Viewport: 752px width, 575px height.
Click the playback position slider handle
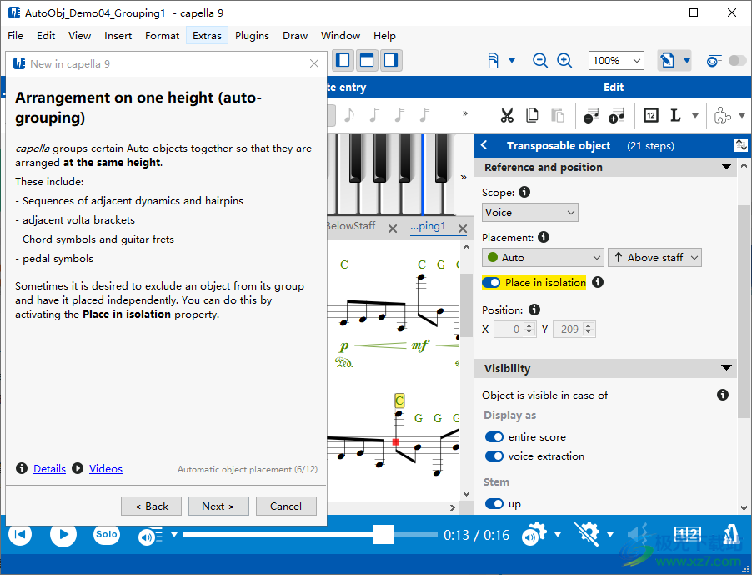pos(383,535)
